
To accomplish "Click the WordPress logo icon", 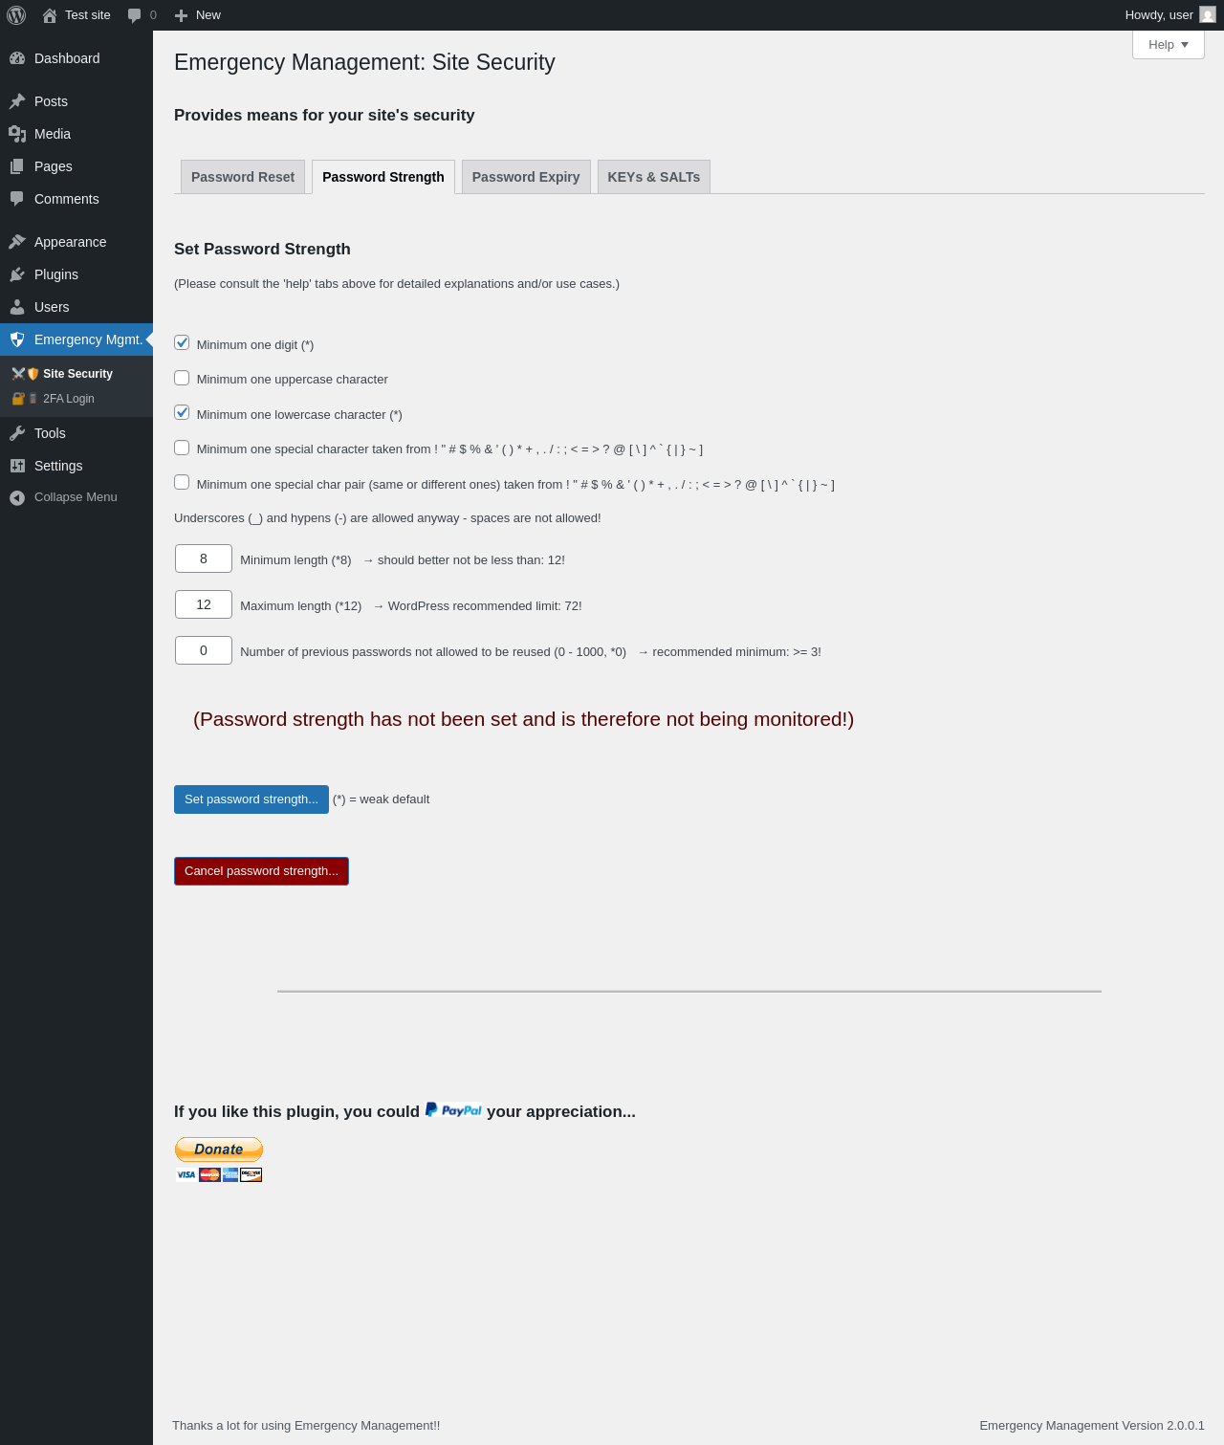I will [x=16, y=15].
